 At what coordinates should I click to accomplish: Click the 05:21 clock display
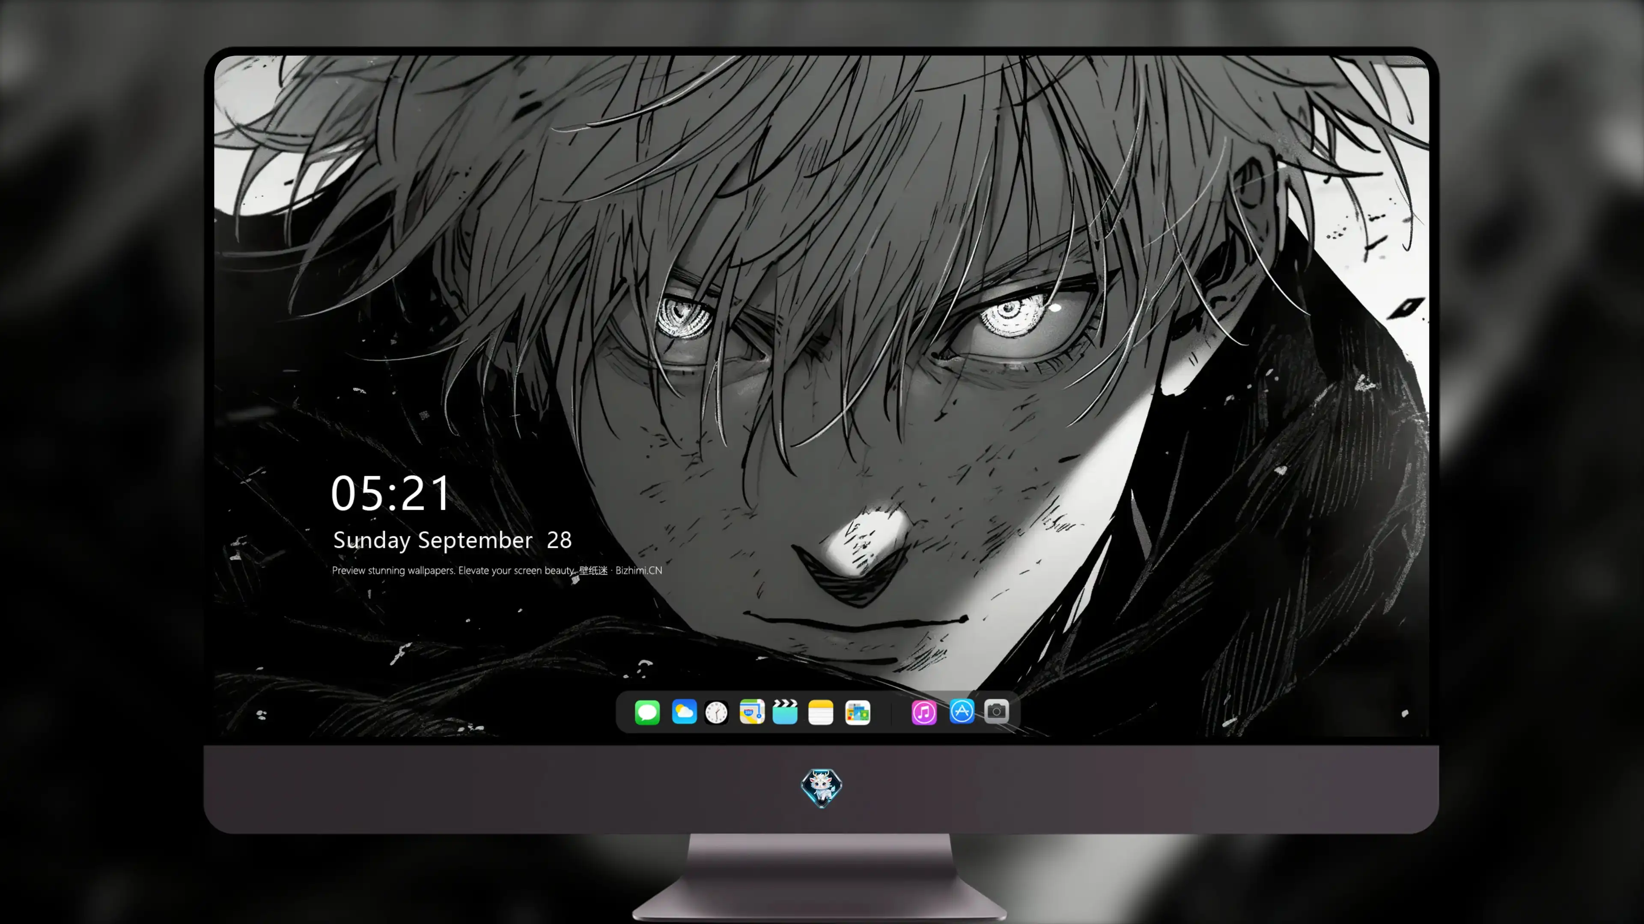point(390,494)
